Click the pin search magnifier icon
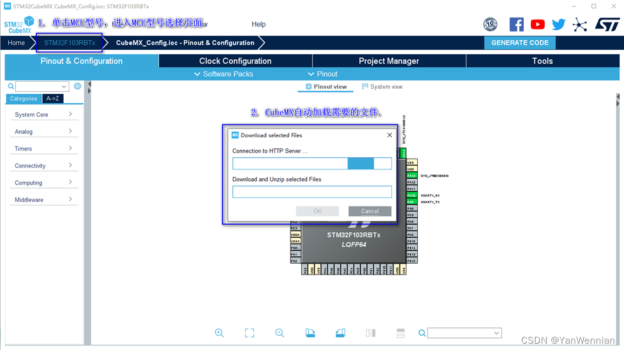The image size is (624, 350). click(x=422, y=333)
